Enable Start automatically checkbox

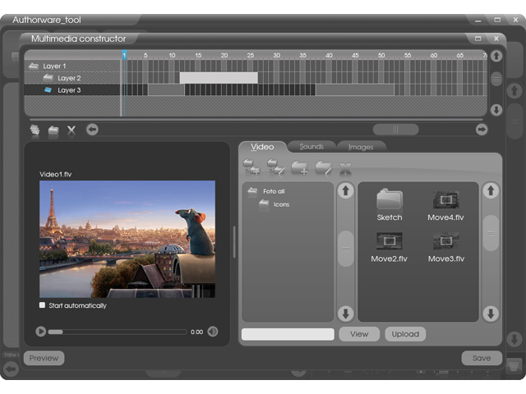click(42, 305)
